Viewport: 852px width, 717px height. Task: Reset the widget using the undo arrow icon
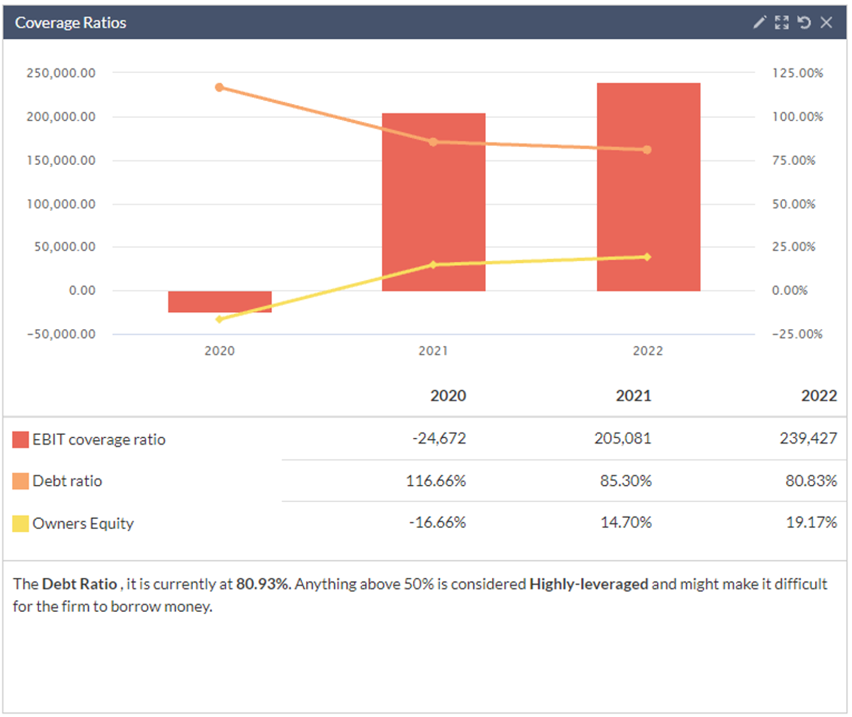point(804,22)
